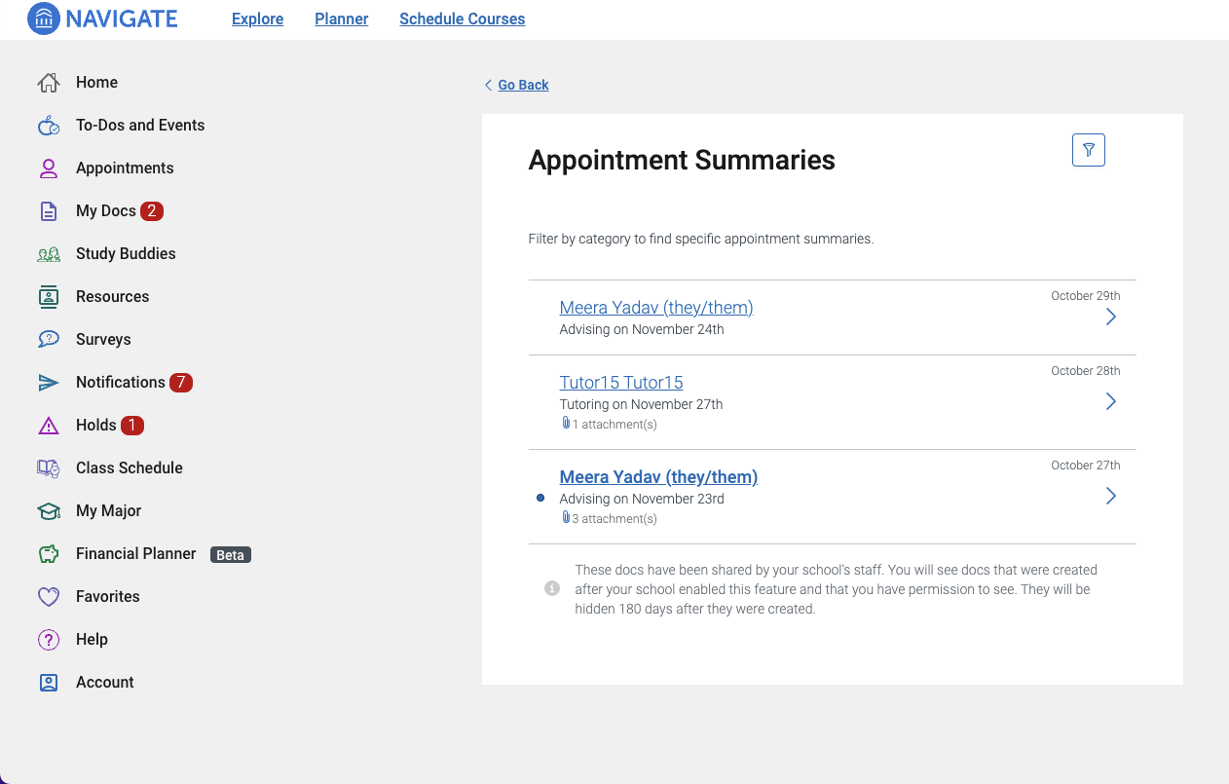Expand the Tutor15 tutoring summary chevron
Viewport: 1229px width, 784px height.
[1111, 400]
